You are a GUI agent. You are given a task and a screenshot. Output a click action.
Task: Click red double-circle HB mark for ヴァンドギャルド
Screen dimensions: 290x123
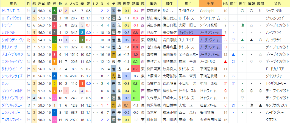point(225,90)
